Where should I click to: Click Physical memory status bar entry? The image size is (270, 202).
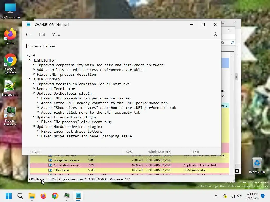pyautogui.click(x=83, y=179)
